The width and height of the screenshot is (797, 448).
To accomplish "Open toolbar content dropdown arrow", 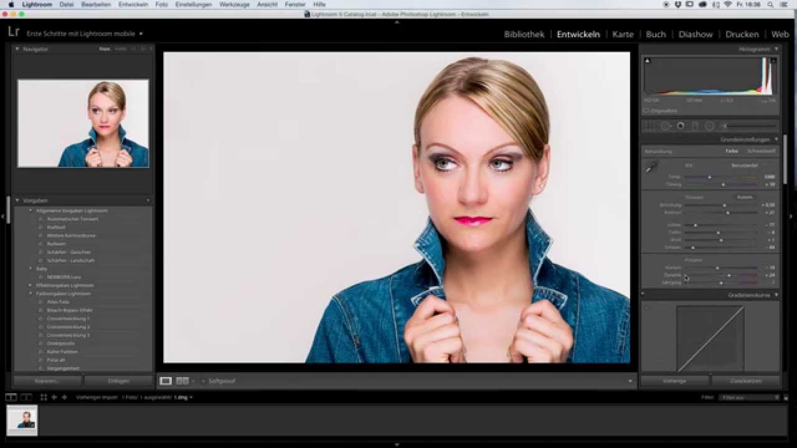I will coord(630,381).
